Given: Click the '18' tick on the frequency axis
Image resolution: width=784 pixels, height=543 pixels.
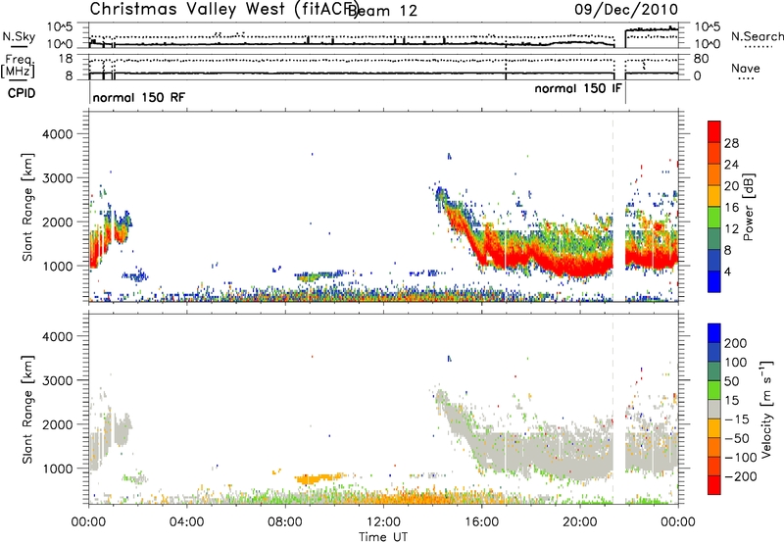Looking at the screenshot, I should point(66,59).
